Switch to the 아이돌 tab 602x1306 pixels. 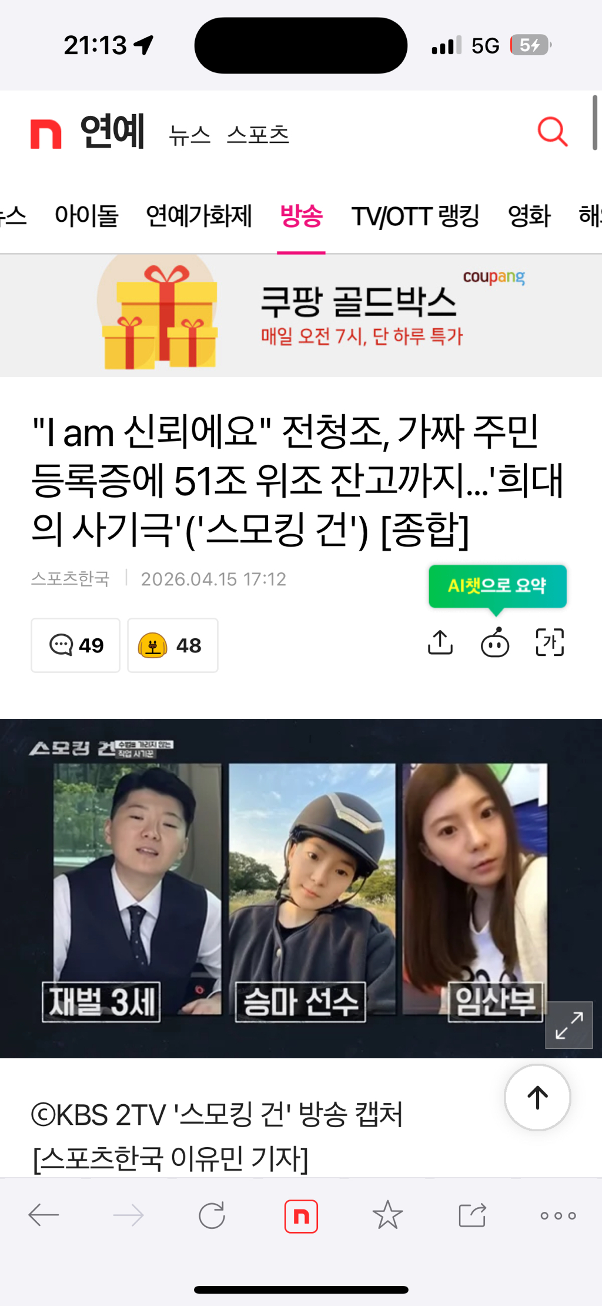pos(86,216)
